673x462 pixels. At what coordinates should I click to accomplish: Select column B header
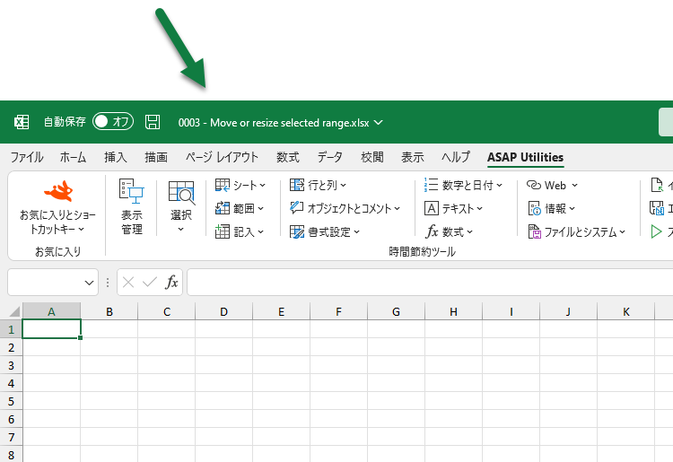[109, 312]
